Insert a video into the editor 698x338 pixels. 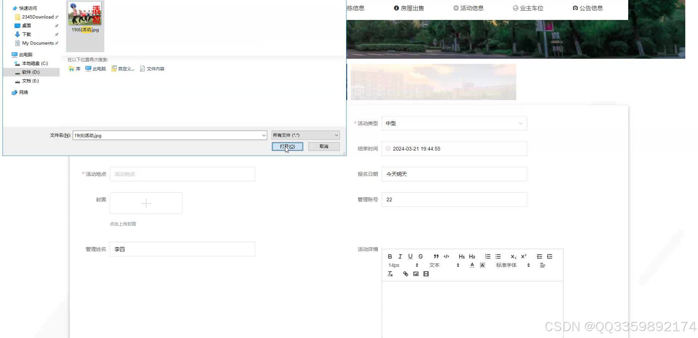click(x=426, y=274)
